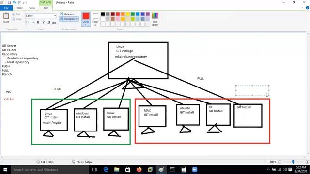Viewport: 310px width, 174px height.
Task: Pick the pink color swatch in second row
Action: [118, 19]
